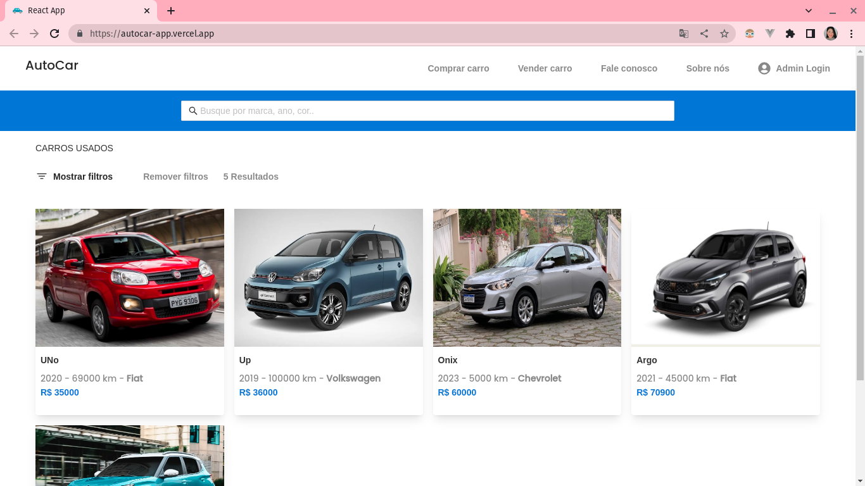The height and width of the screenshot is (486, 865).
Task: Click the face extension icon in toolbar
Action: [x=750, y=34]
